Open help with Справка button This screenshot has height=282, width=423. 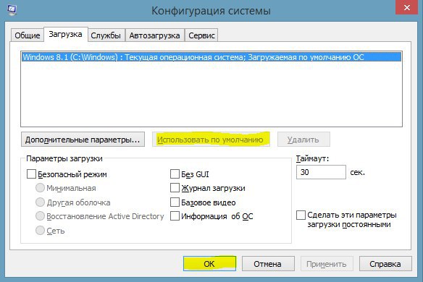385,264
